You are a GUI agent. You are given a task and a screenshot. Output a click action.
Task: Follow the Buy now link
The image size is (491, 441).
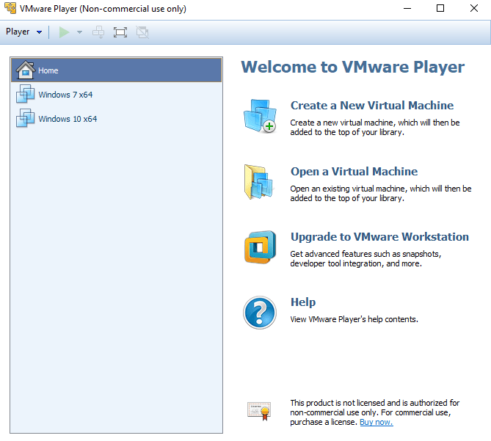point(376,422)
